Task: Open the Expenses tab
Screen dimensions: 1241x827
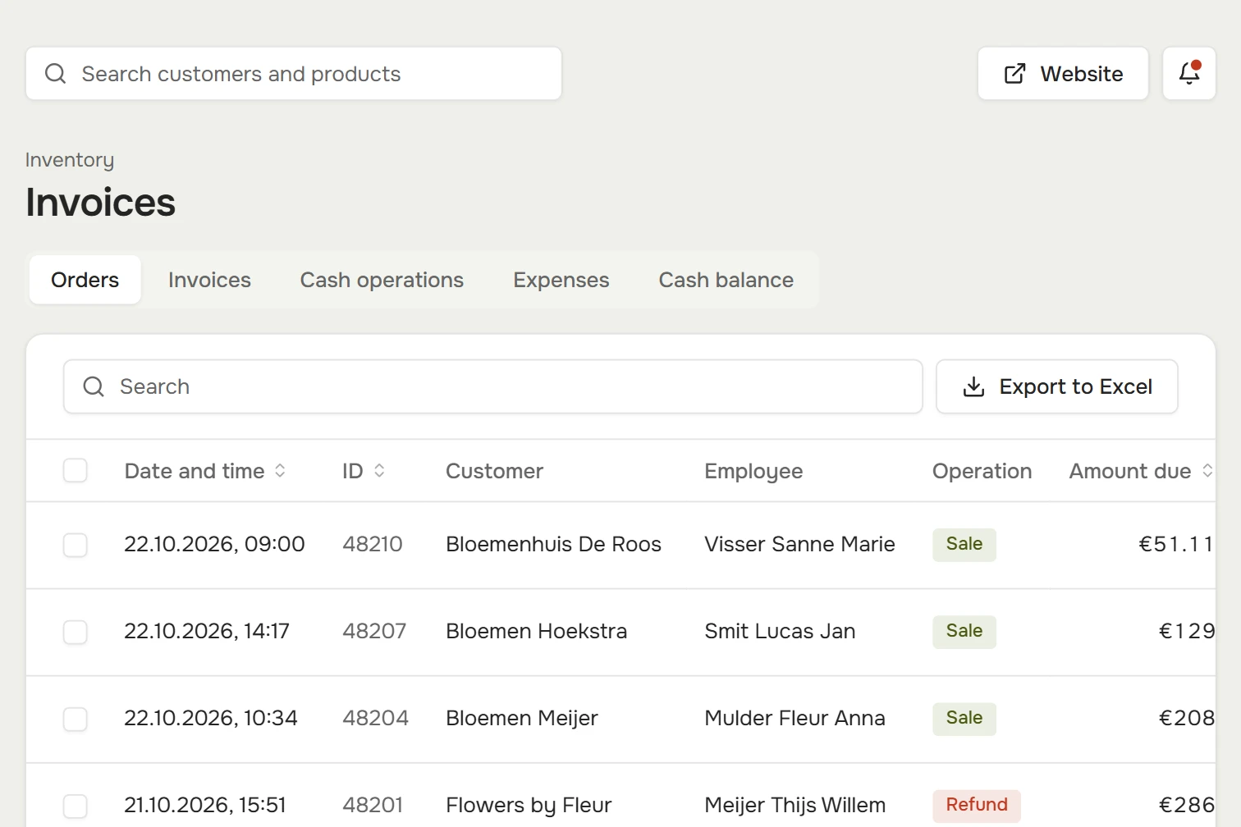Action: tap(561, 280)
